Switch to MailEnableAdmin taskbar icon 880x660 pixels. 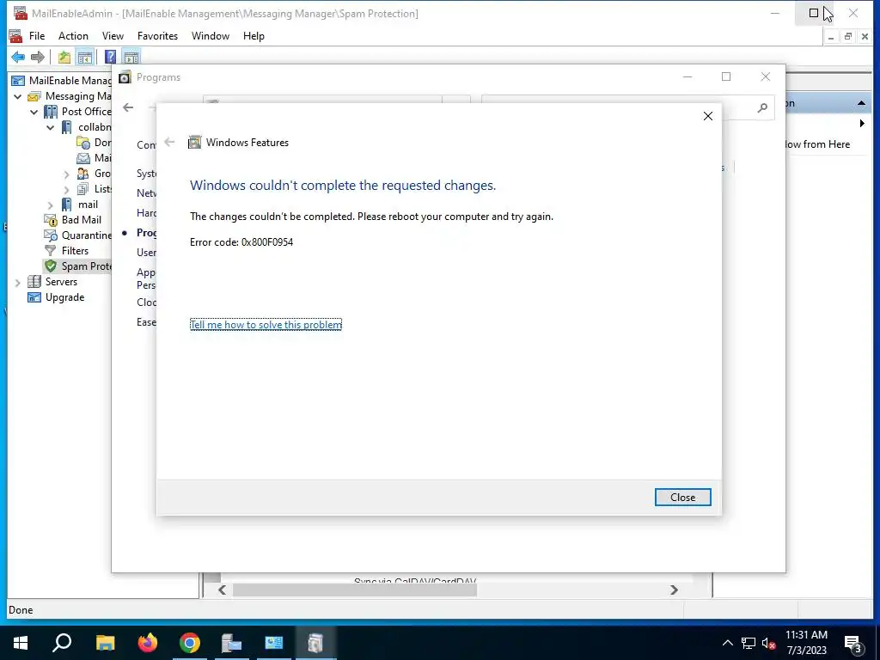tap(232, 643)
